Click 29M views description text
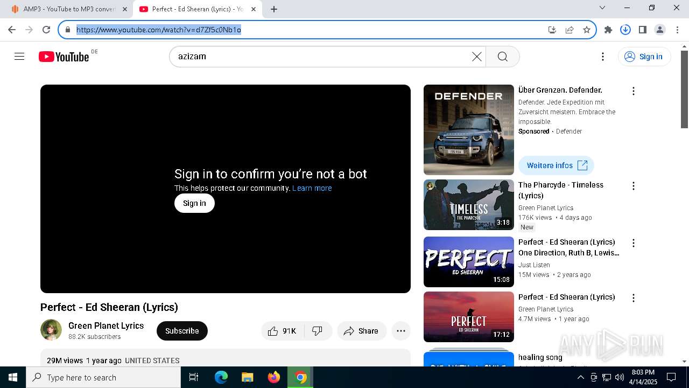The width and height of the screenshot is (689, 388). coord(65,361)
